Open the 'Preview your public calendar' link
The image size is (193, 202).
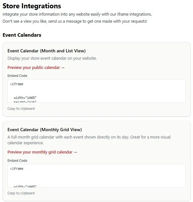(x=36, y=68)
